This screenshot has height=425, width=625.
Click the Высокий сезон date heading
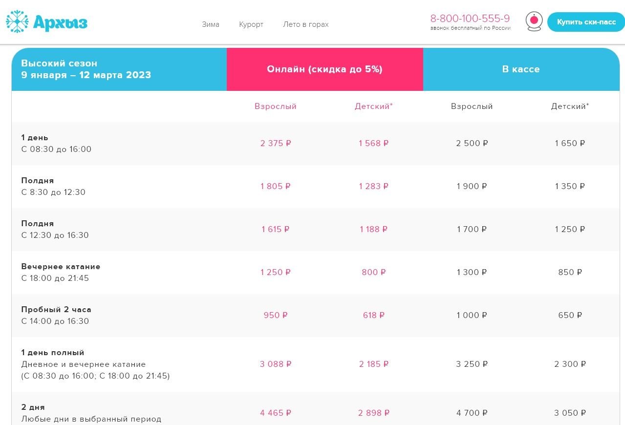(x=86, y=69)
